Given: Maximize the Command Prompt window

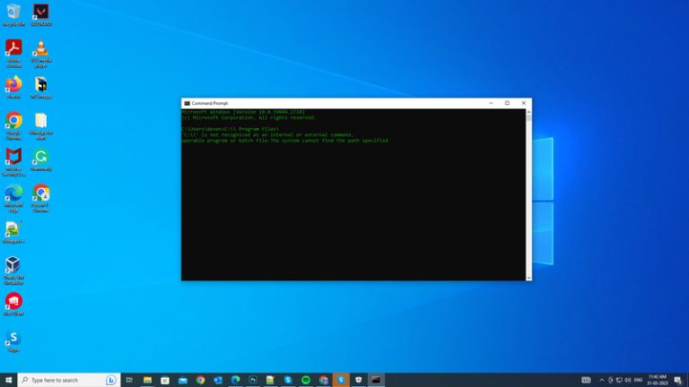Looking at the screenshot, I should coord(507,103).
